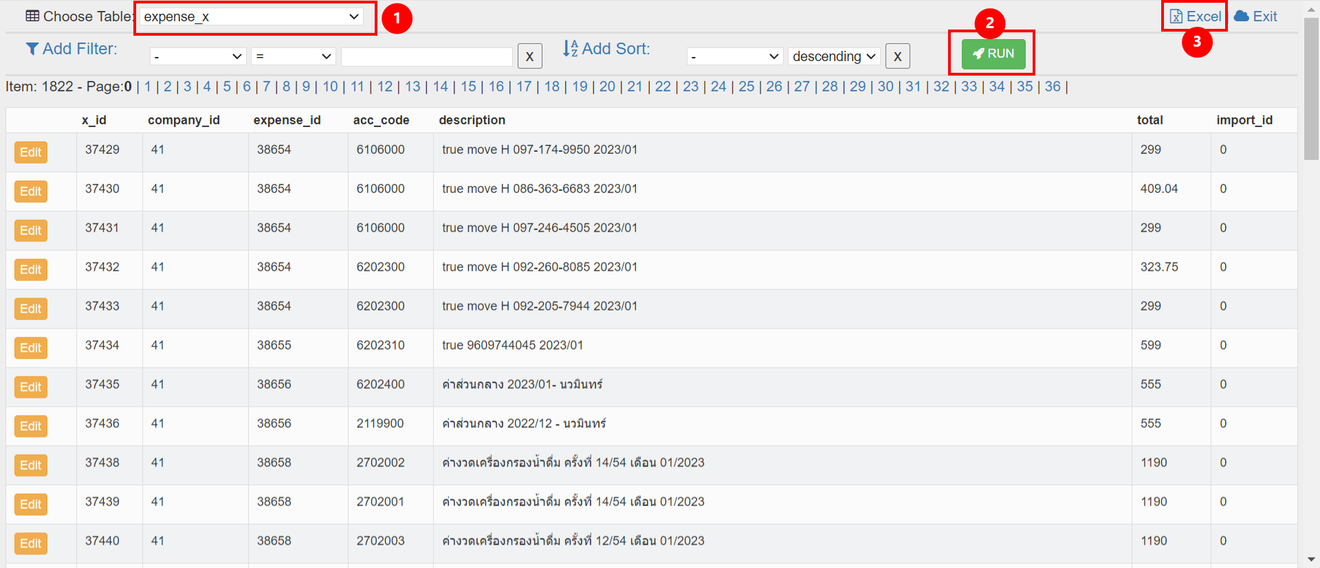1320x568 pixels.
Task: Click the company_id column header
Action: 184,120
